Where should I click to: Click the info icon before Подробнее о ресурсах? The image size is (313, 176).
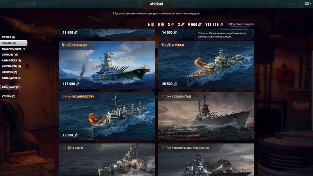228,24
